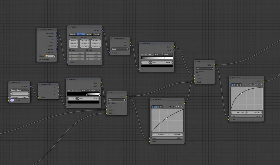Click the orange cube icon in Object field

click(x=47, y=56)
